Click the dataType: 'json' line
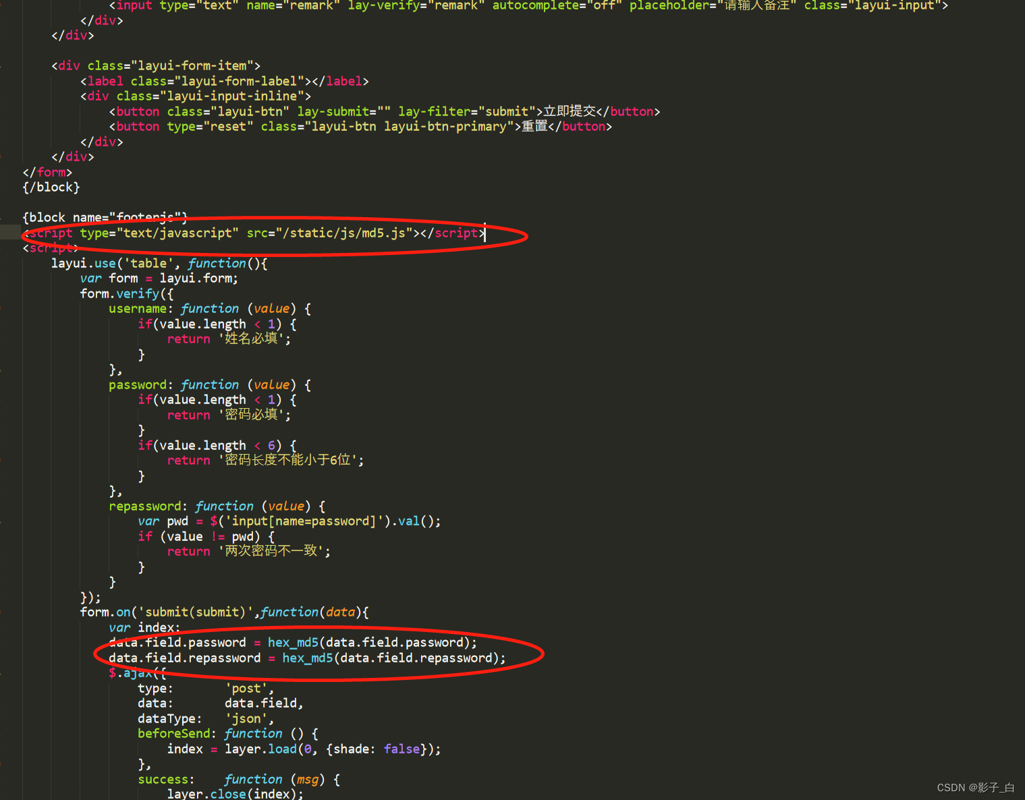This screenshot has width=1025, height=800. coord(206,718)
